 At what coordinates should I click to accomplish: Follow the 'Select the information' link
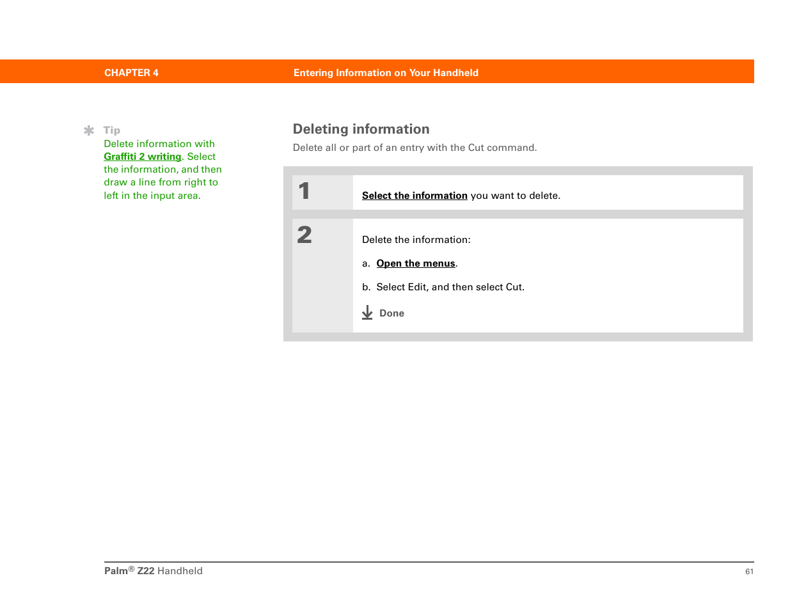[x=415, y=196]
